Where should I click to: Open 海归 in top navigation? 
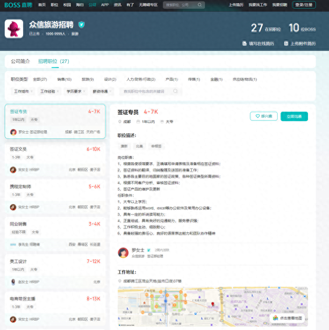pos(80,5)
